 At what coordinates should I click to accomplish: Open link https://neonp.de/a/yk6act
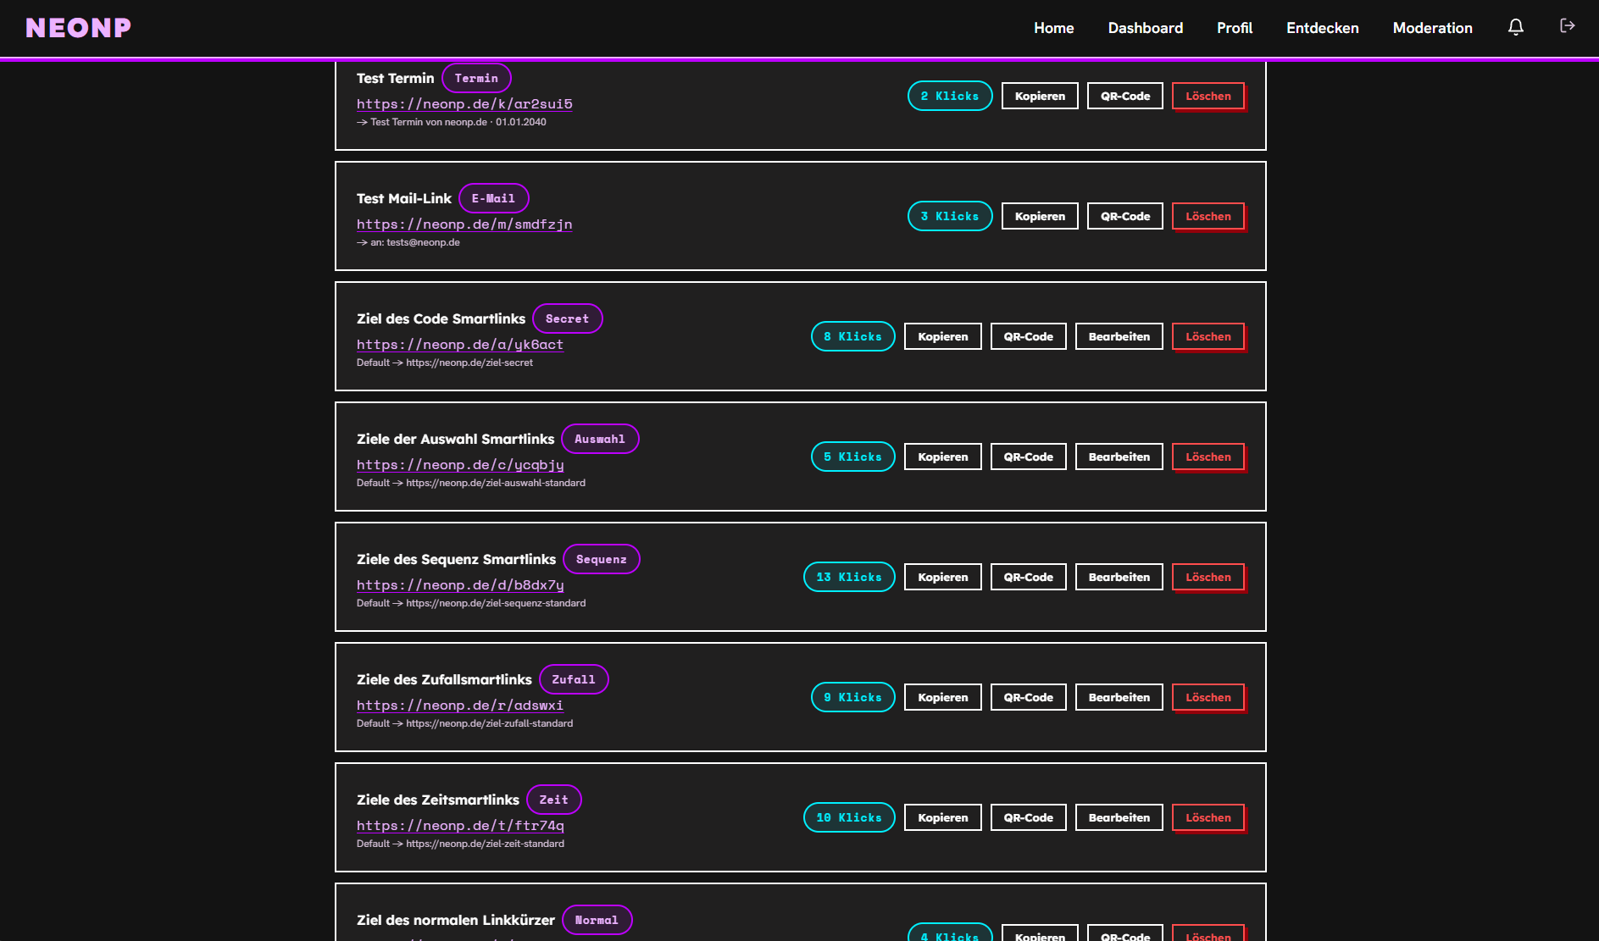[460, 345]
